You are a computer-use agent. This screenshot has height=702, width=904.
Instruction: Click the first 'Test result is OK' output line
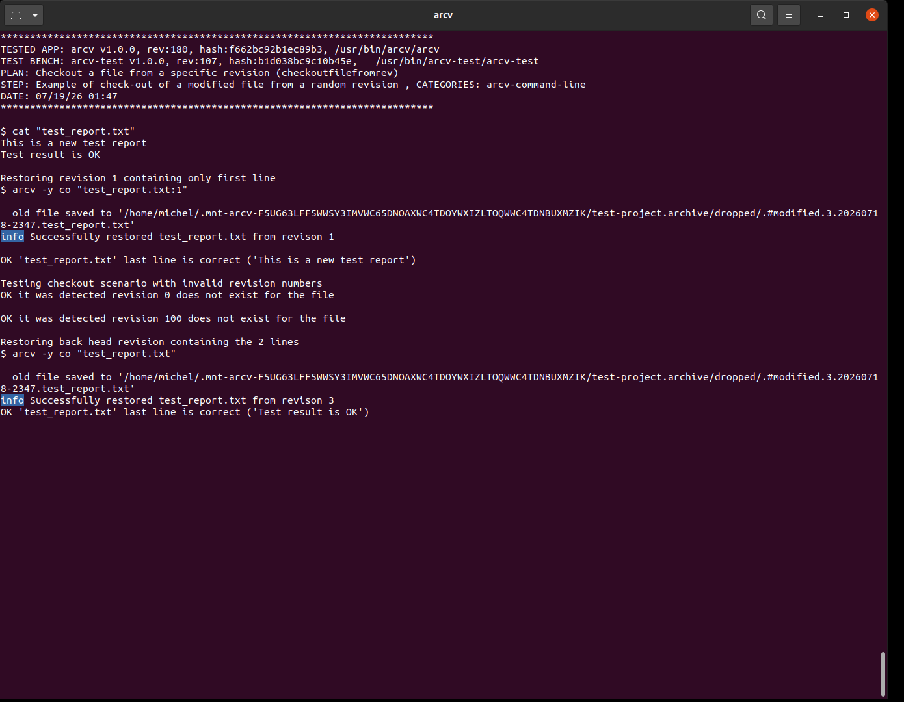click(x=50, y=155)
